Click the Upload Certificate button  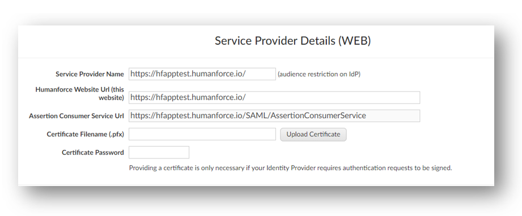click(313, 134)
